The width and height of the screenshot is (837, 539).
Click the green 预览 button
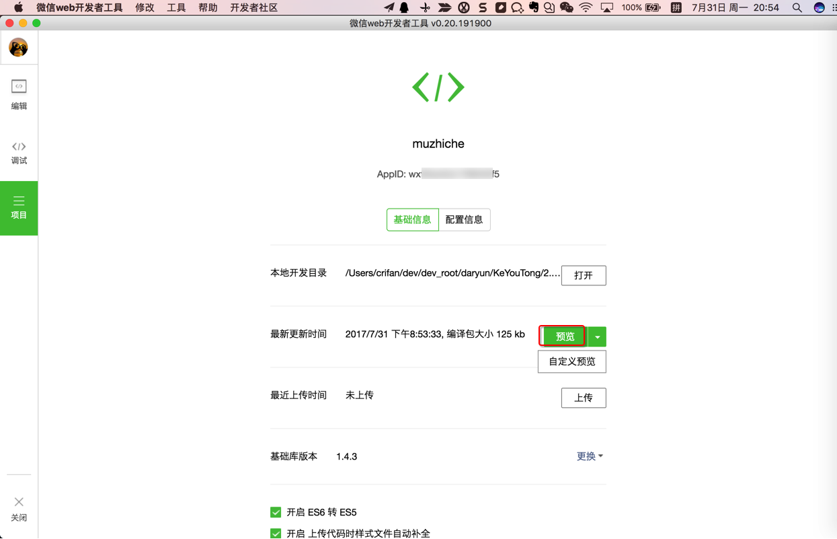tap(563, 336)
